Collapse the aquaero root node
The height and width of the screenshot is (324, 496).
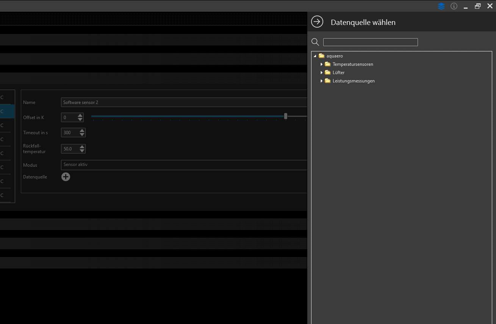315,56
